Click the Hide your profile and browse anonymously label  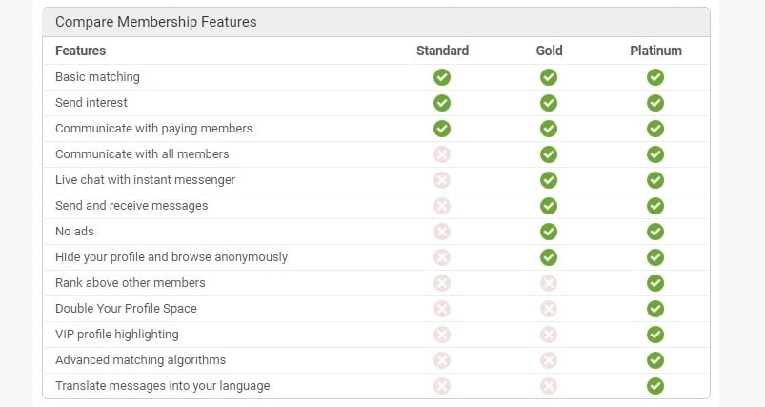[171, 257]
